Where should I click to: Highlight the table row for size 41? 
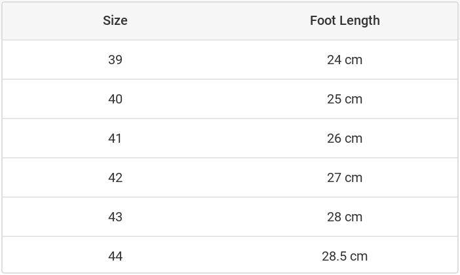pyautogui.click(x=229, y=138)
